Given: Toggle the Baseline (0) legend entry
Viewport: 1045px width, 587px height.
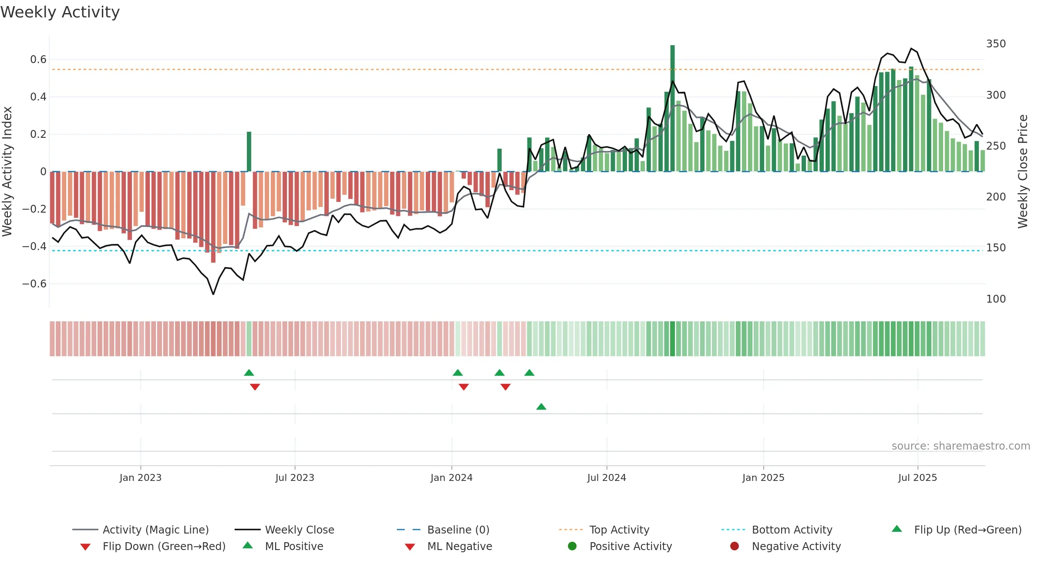Looking at the screenshot, I should click(x=443, y=530).
